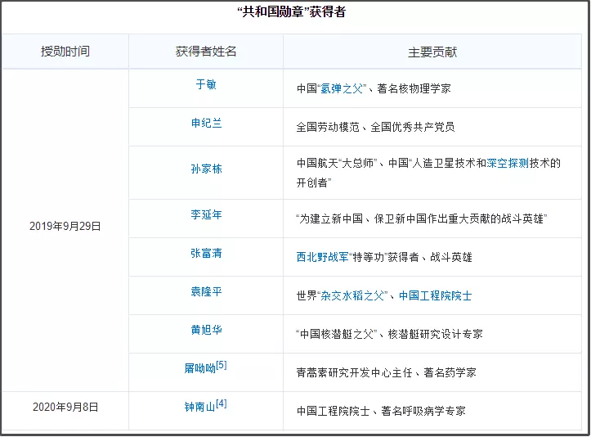
Task: Click the 授勋时间 column header
Action: [65, 52]
